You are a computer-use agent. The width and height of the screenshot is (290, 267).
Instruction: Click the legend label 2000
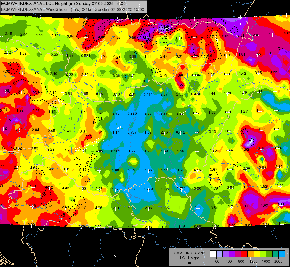point(278,261)
